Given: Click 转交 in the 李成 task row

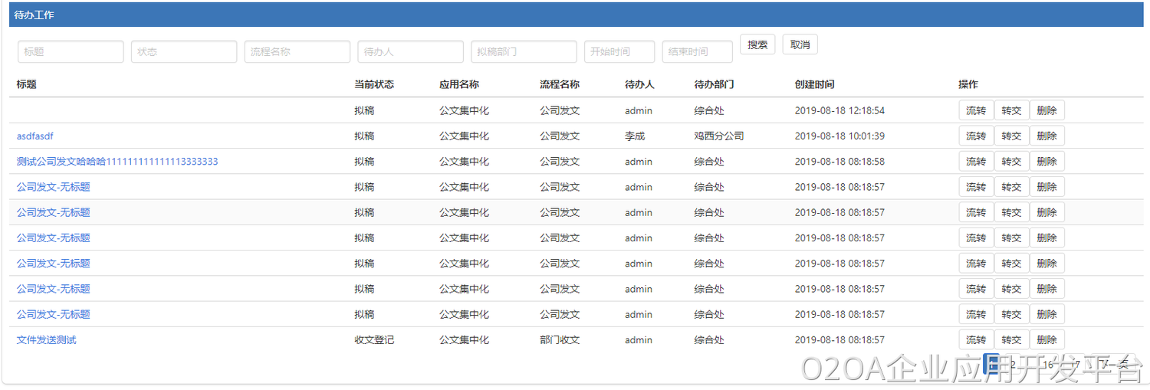Looking at the screenshot, I should tap(1011, 136).
